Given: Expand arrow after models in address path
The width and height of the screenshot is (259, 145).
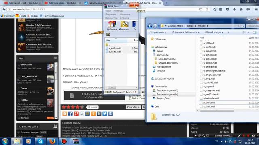Looking at the screenshot, I should [x=208, y=26].
